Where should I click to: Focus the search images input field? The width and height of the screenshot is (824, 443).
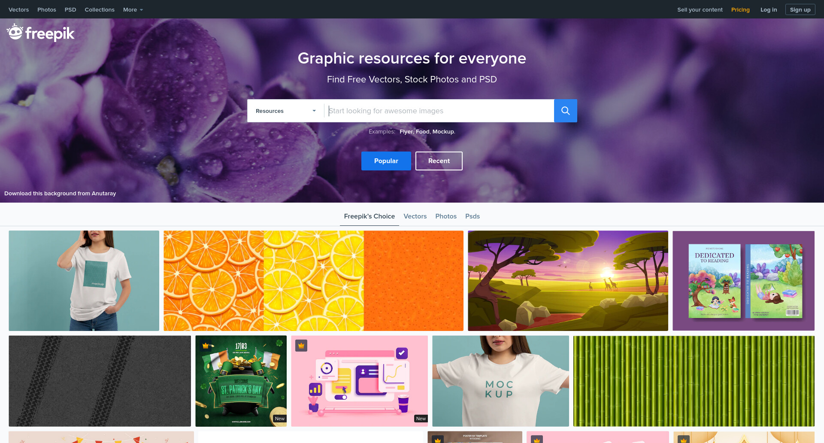coord(439,111)
